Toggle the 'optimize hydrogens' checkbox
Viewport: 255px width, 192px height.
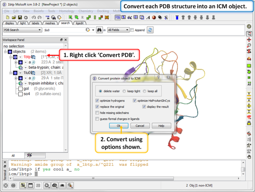[x=97, y=100]
